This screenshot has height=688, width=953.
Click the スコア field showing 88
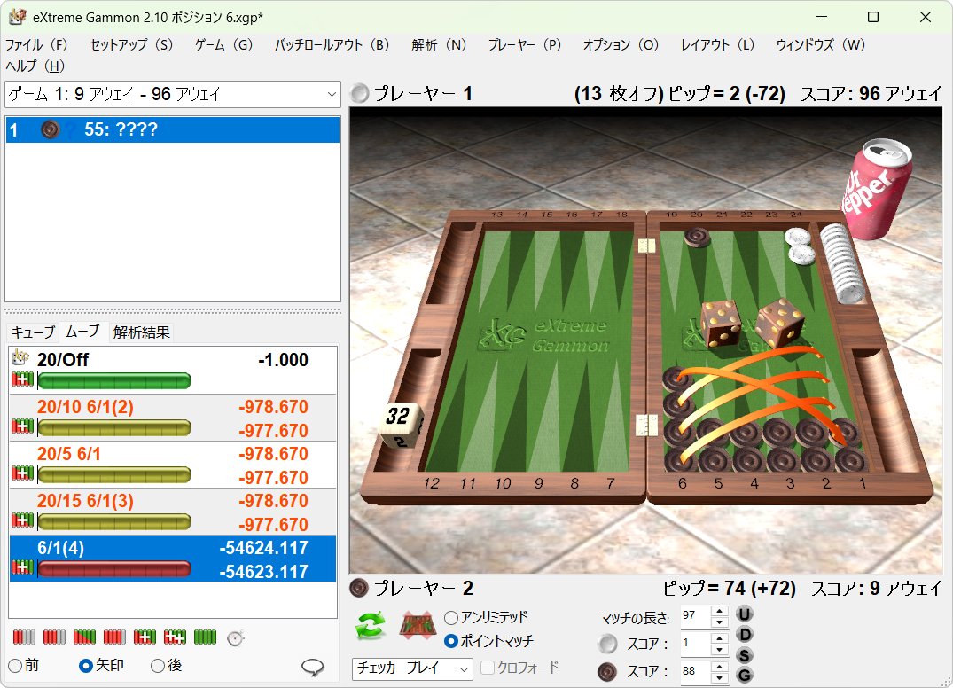coord(695,672)
